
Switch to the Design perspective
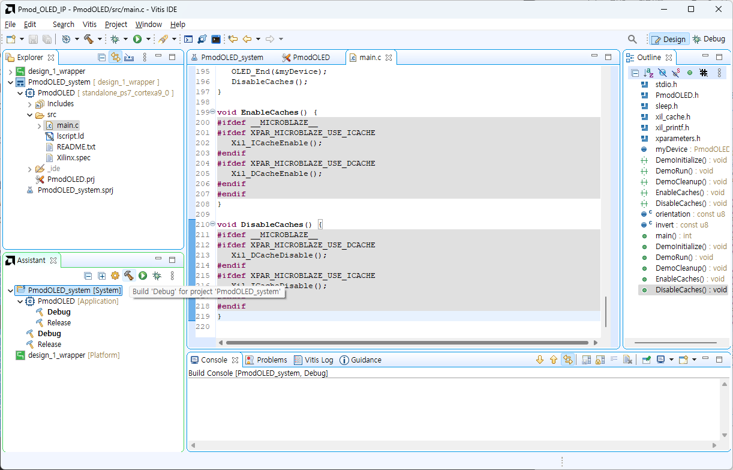coord(669,39)
